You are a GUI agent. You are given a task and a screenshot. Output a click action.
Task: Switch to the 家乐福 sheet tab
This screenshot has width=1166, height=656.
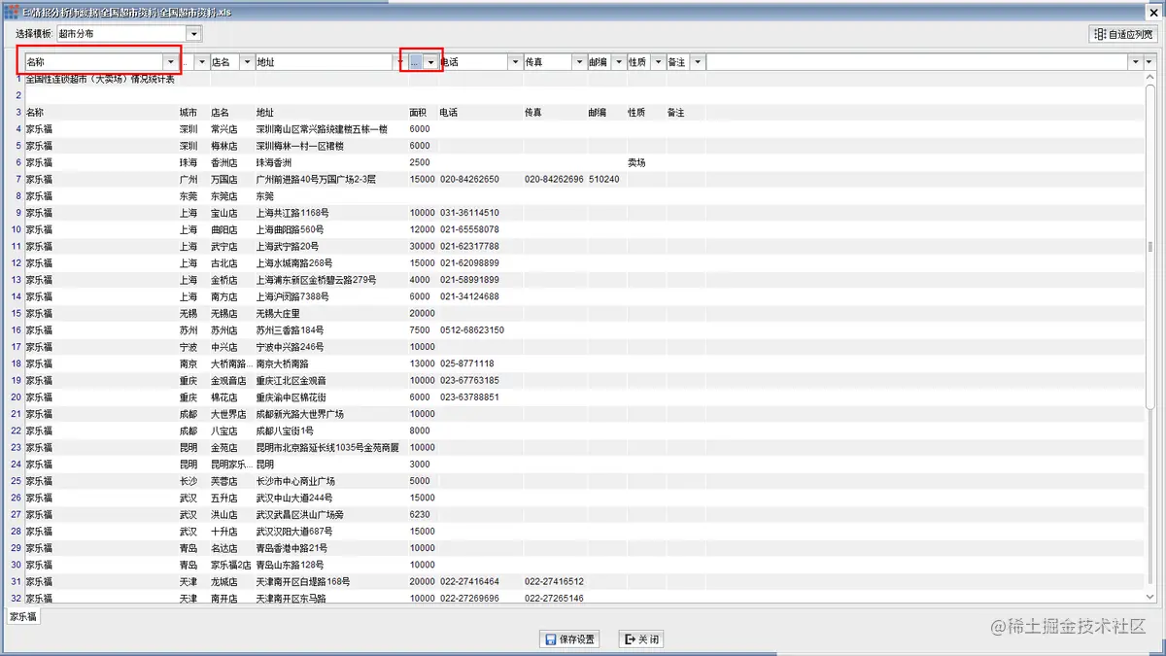22,617
